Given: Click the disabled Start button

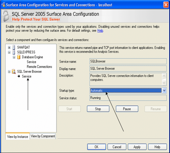Looking at the screenshot, I should click(69, 109).
